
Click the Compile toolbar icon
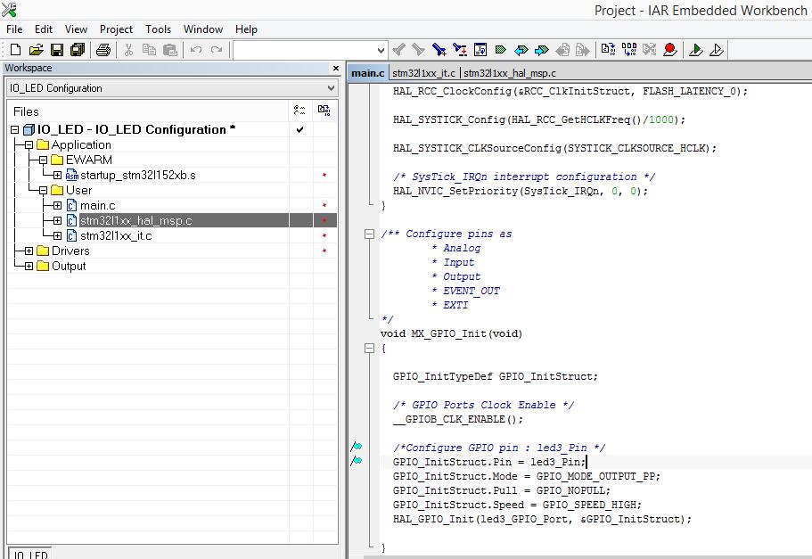[x=608, y=50]
